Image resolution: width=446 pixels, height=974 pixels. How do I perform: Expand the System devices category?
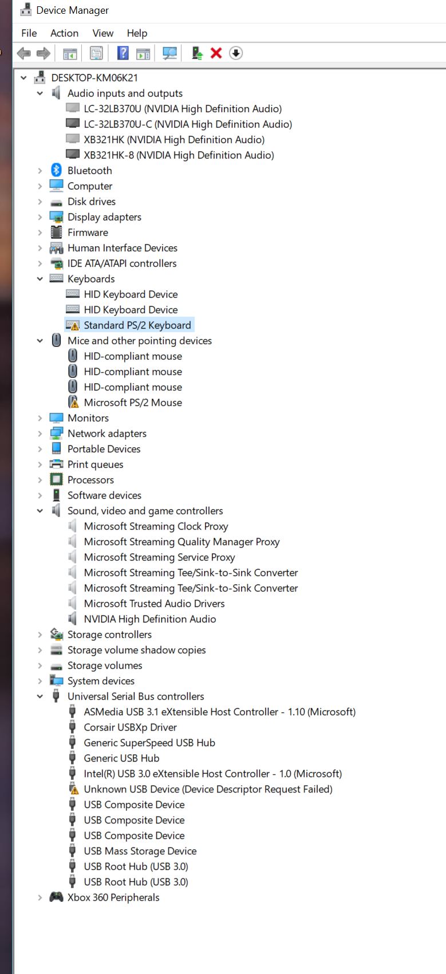[40, 681]
